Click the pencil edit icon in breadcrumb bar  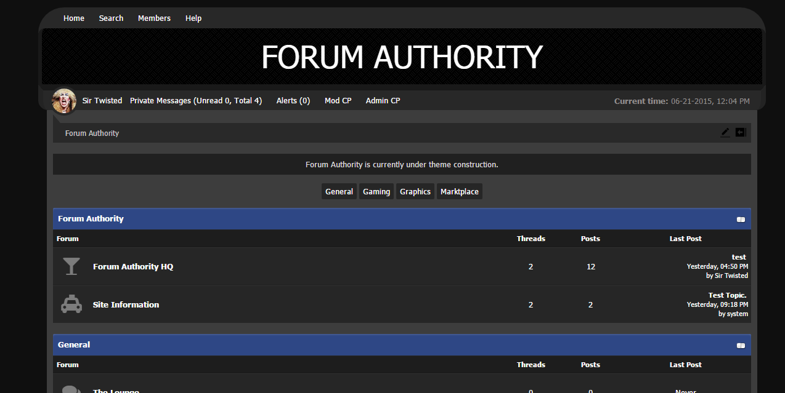(725, 132)
